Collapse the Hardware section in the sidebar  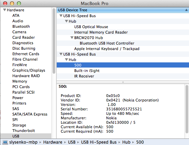[4, 10]
